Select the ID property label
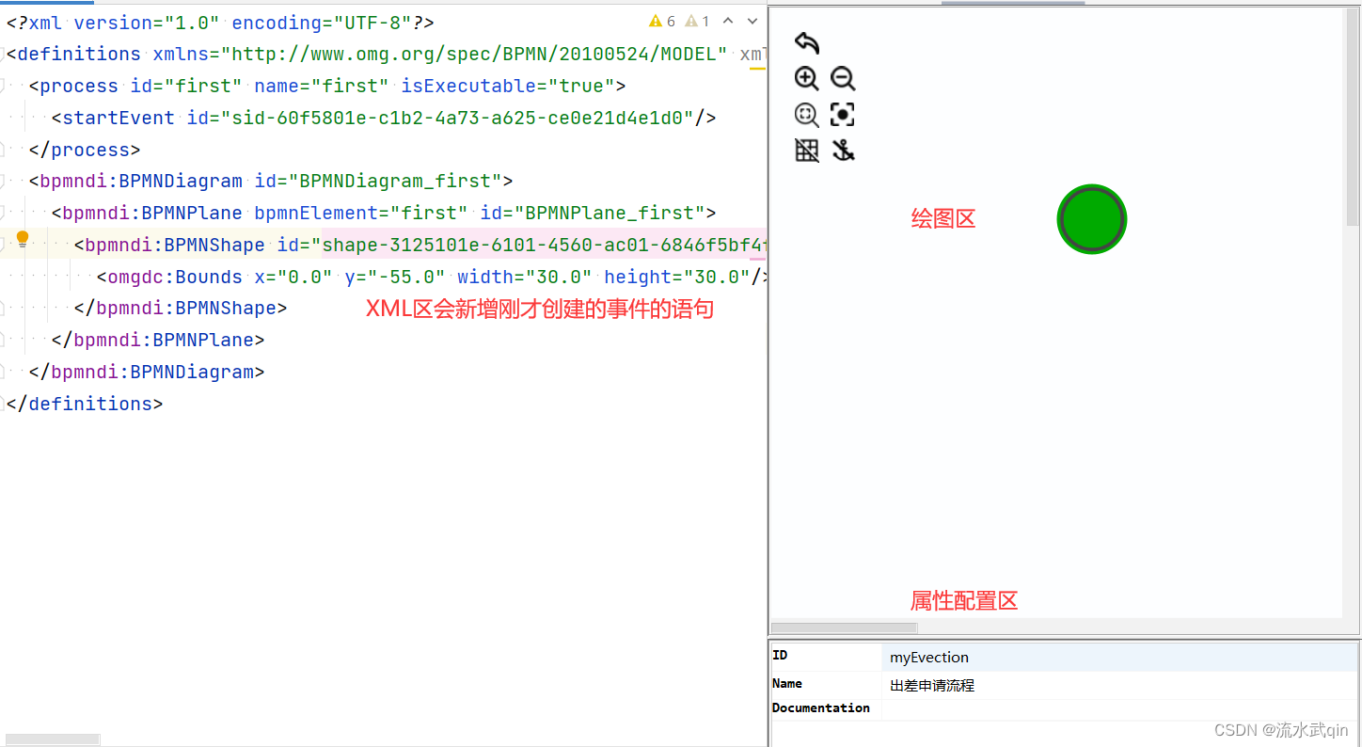This screenshot has width=1362, height=747. point(780,655)
